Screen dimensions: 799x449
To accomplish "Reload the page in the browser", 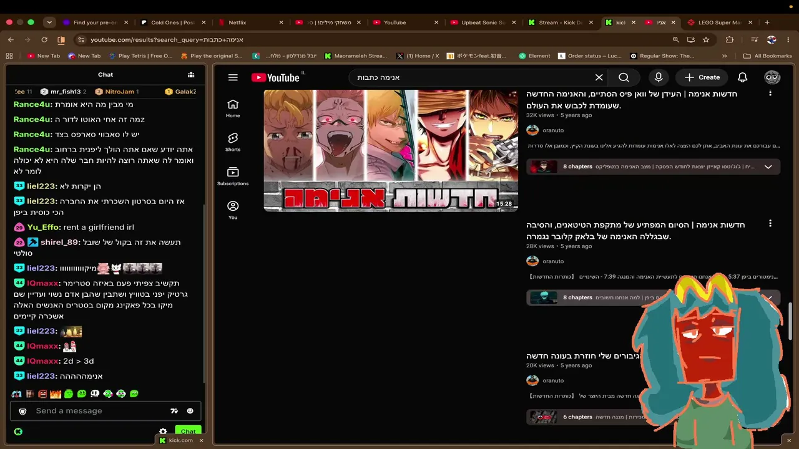I will [44, 39].
